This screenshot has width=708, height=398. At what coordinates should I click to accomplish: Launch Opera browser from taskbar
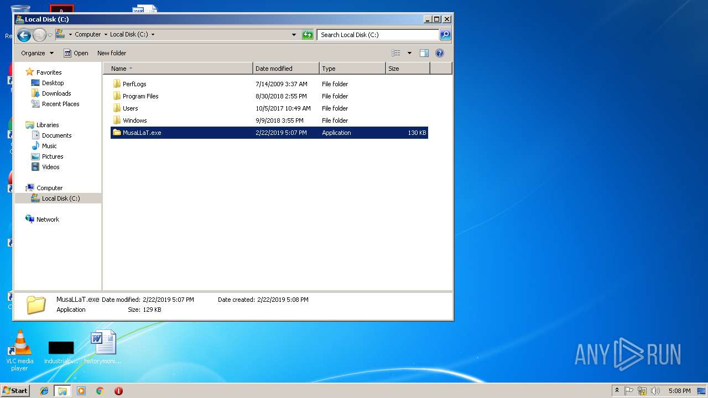[118, 391]
